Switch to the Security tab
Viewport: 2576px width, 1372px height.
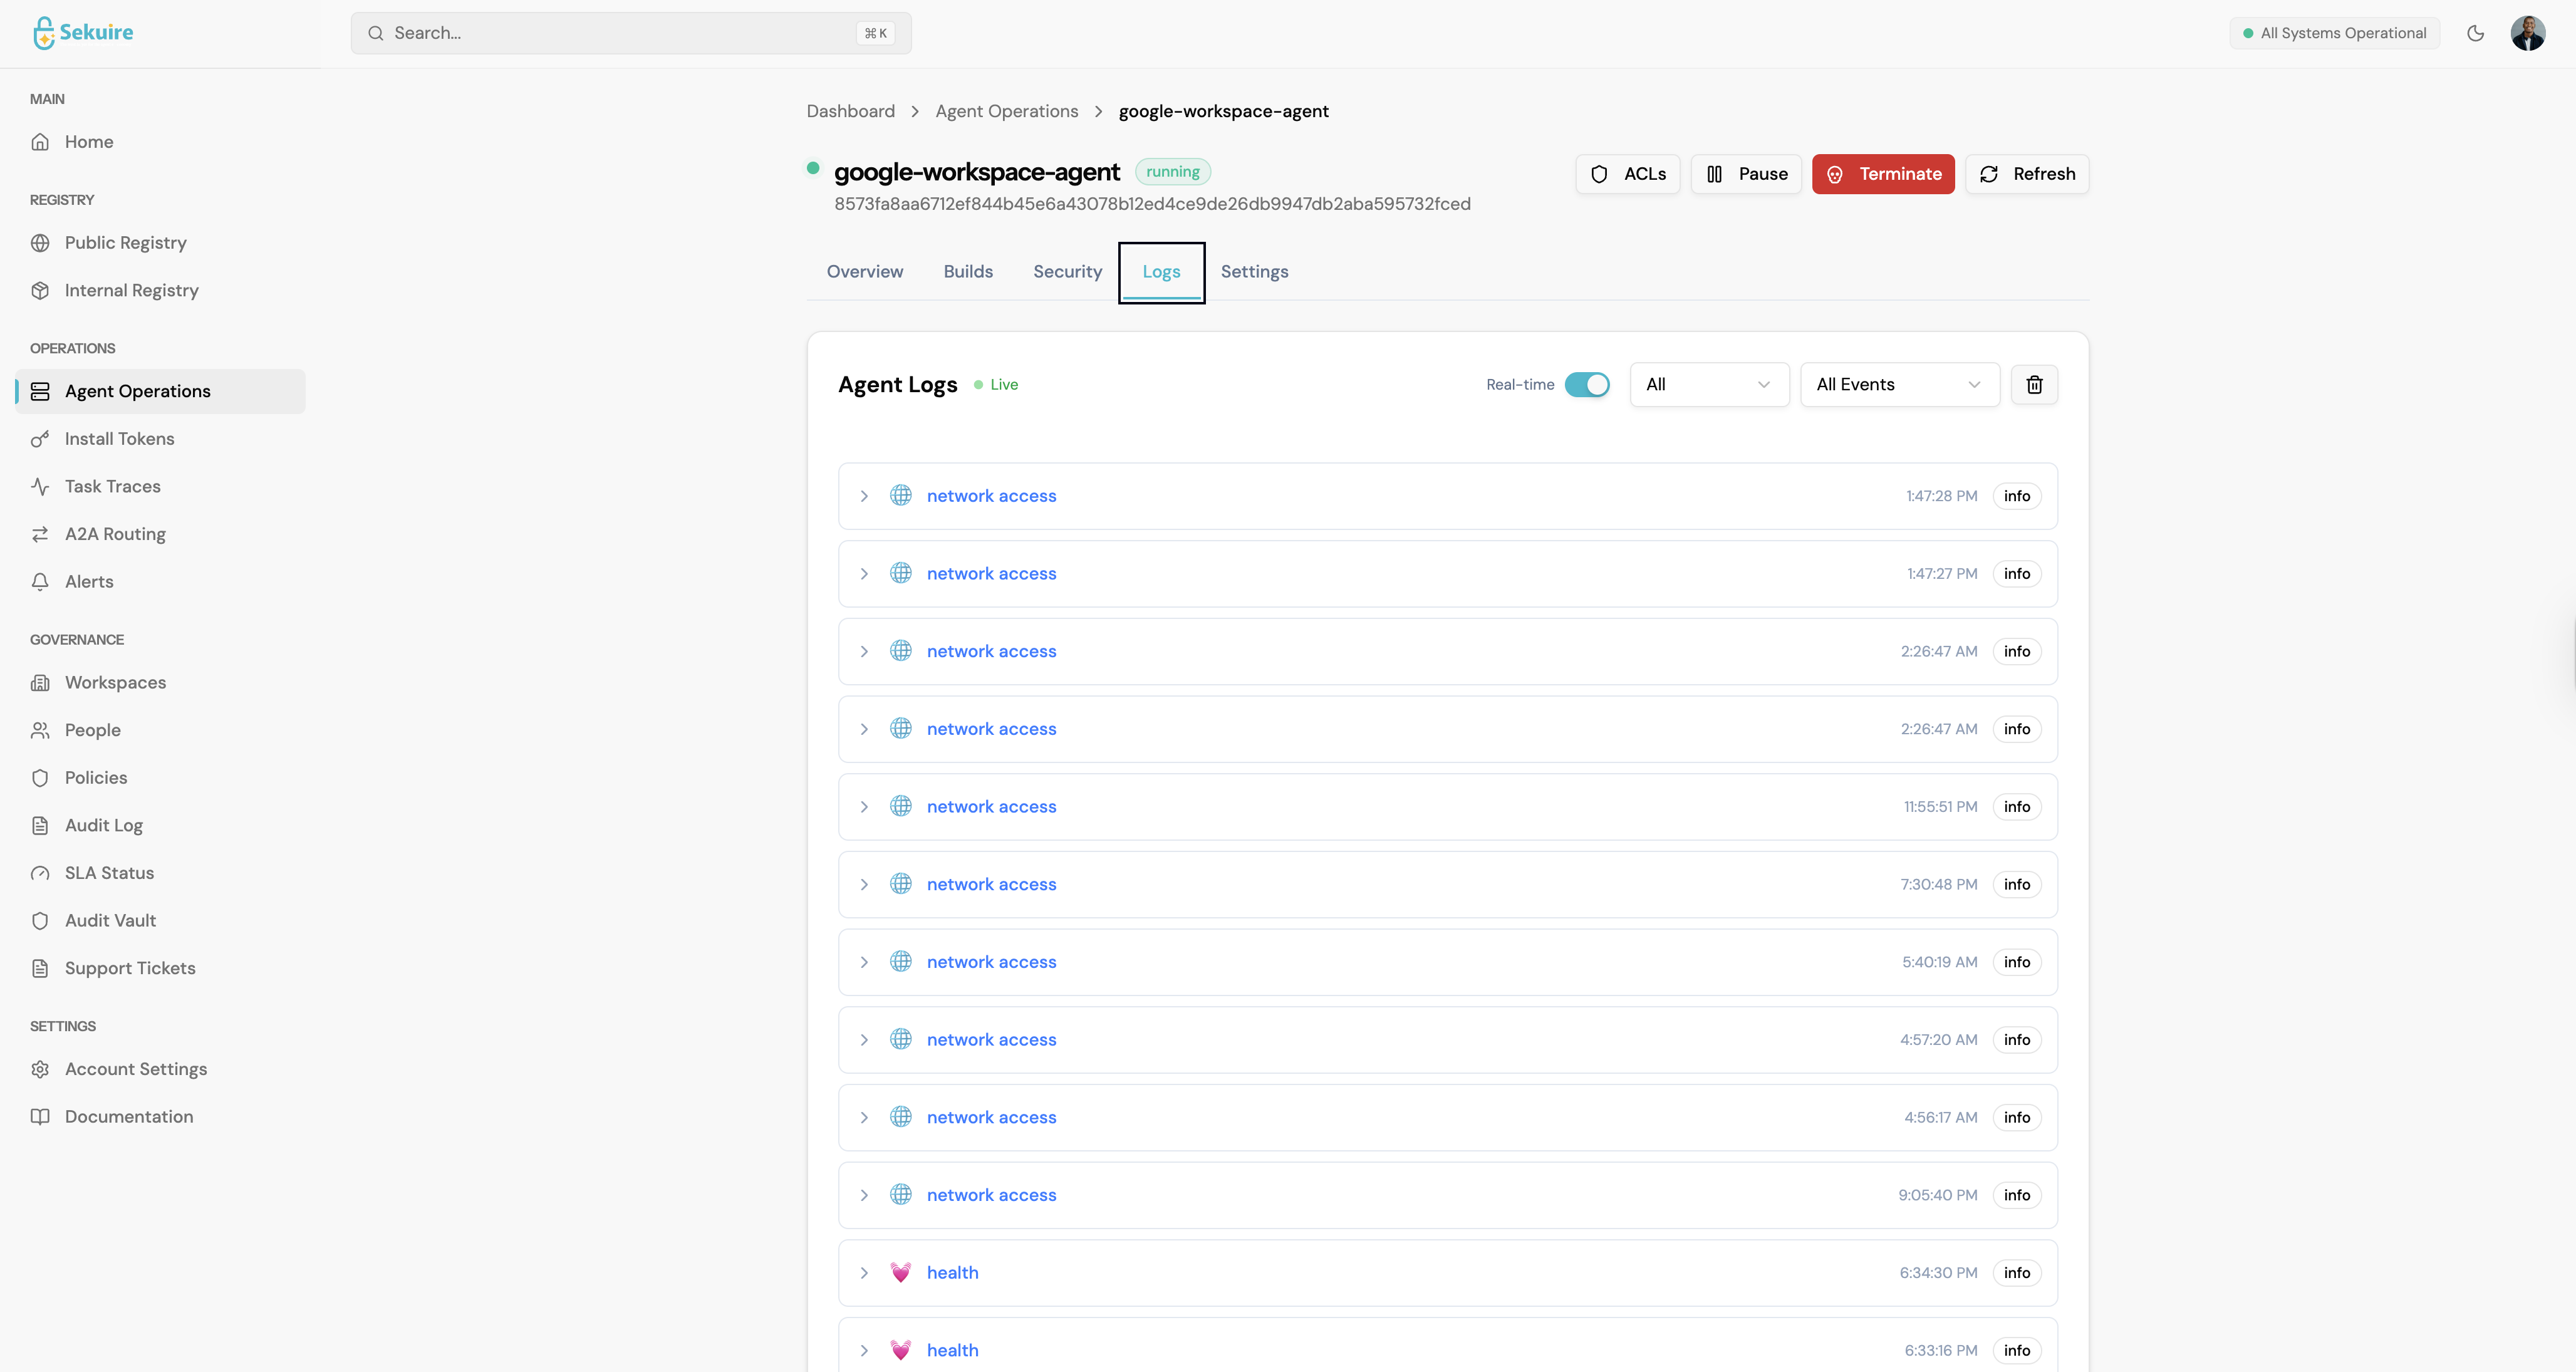1067,271
